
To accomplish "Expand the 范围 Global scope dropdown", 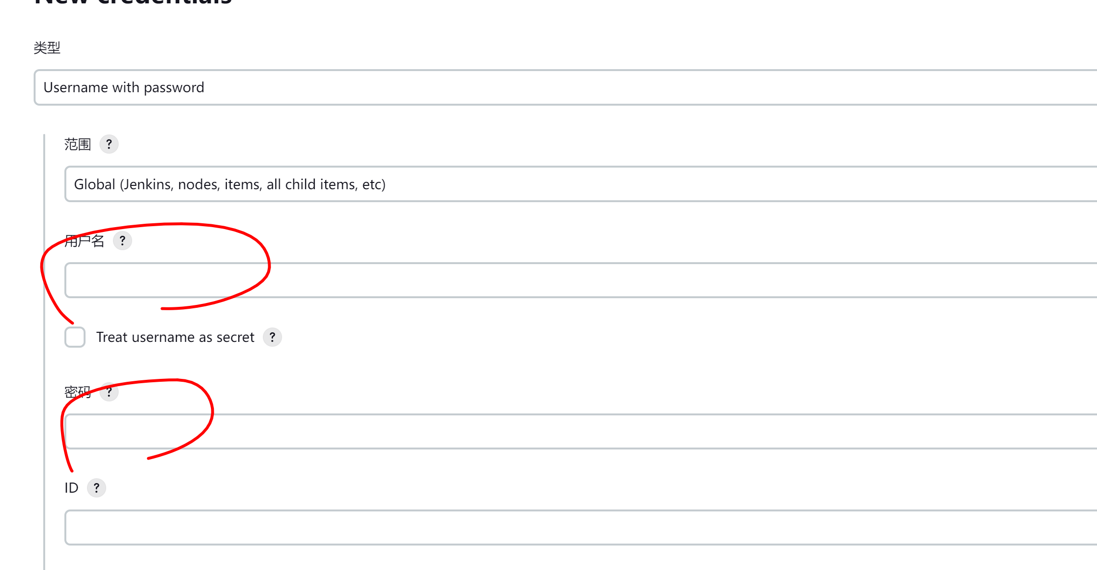I will click(x=580, y=184).
